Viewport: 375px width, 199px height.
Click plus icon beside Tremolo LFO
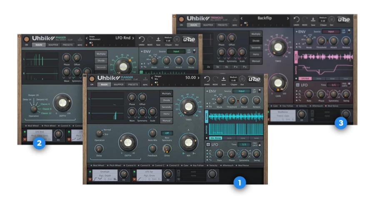pos(298,85)
